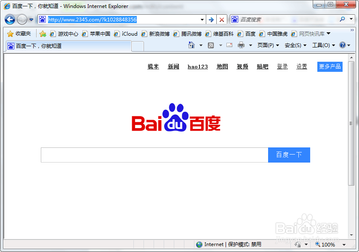Click the RSS feeds icon
The width and height of the screenshot is (359, 252).
(210, 45)
